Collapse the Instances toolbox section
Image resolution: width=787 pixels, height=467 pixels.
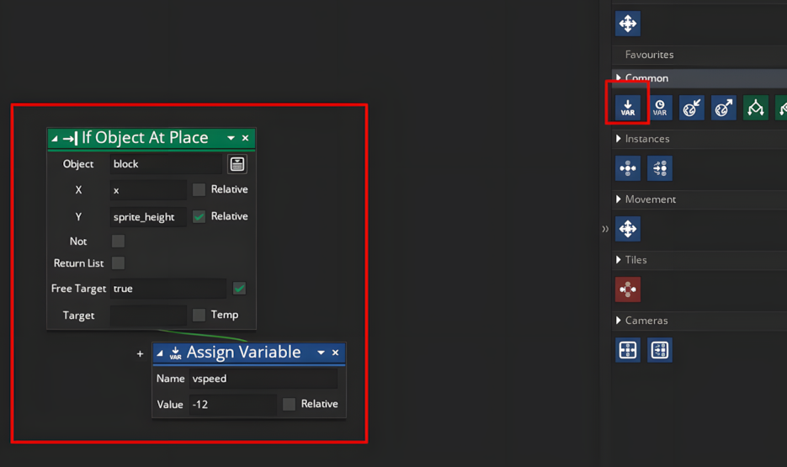(x=619, y=139)
